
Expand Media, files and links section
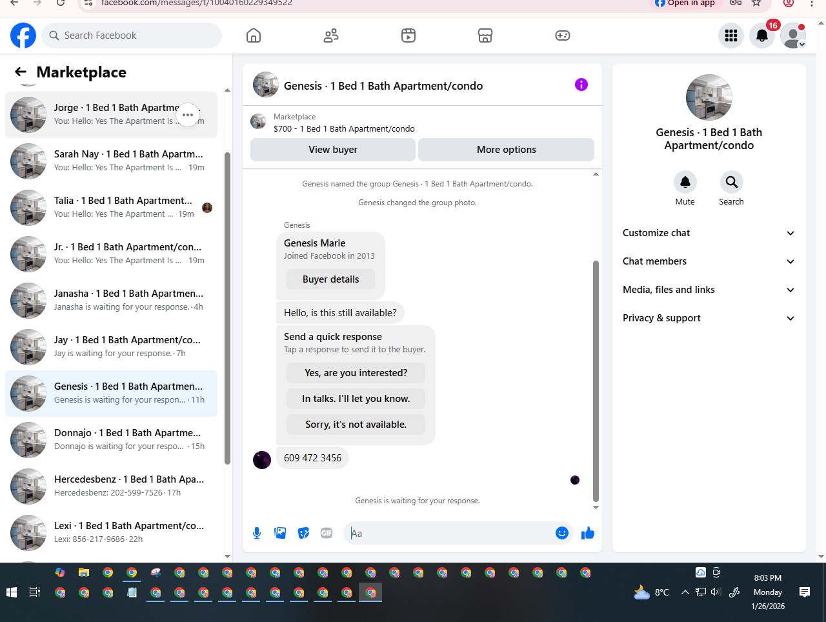[x=709, y=290]
